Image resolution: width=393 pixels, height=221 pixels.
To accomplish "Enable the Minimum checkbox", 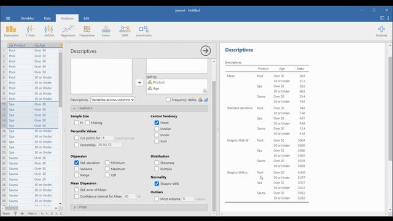I will point(107,163).
